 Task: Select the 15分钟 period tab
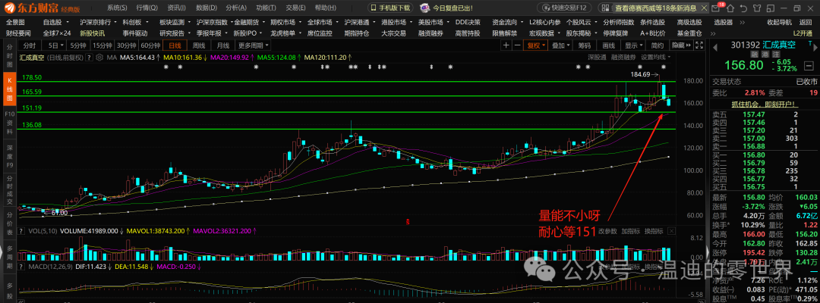(x=102, y=45)
